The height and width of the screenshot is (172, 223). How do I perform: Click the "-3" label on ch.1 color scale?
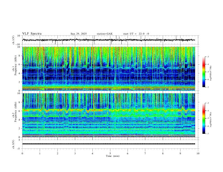tap(208, 56)
